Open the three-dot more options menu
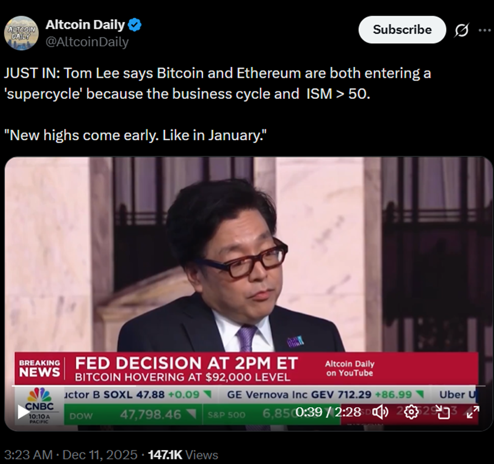 tap(485, 30)
